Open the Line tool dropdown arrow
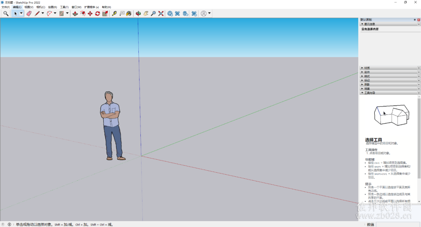 [43, 13]
